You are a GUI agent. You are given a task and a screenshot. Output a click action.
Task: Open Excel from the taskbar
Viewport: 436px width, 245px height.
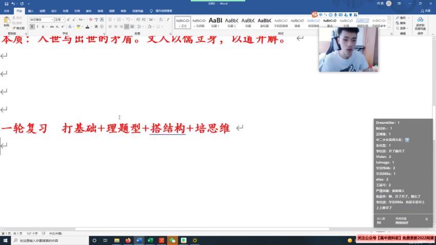click(150, 240)
